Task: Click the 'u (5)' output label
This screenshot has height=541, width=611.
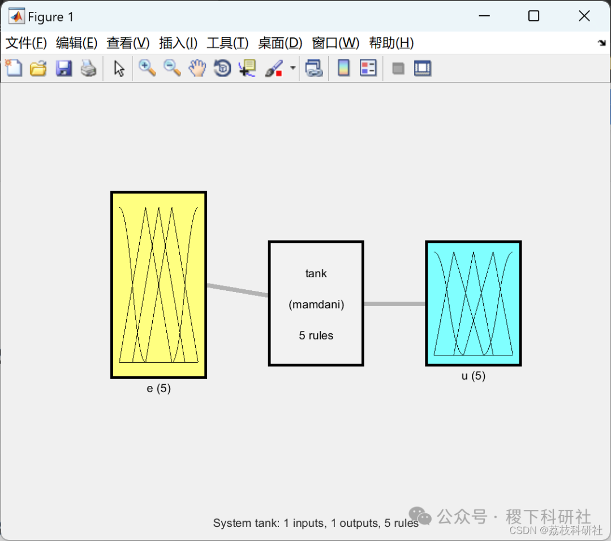Action: 473,376
